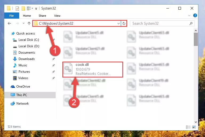Viewport: 205px width, 137px height.
Task: Select Network in the navigation pane
Action: point(22,104)
